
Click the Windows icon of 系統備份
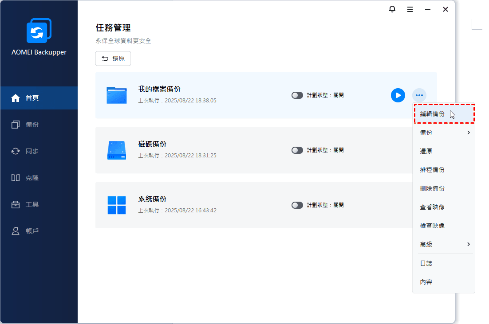point(117,205)
